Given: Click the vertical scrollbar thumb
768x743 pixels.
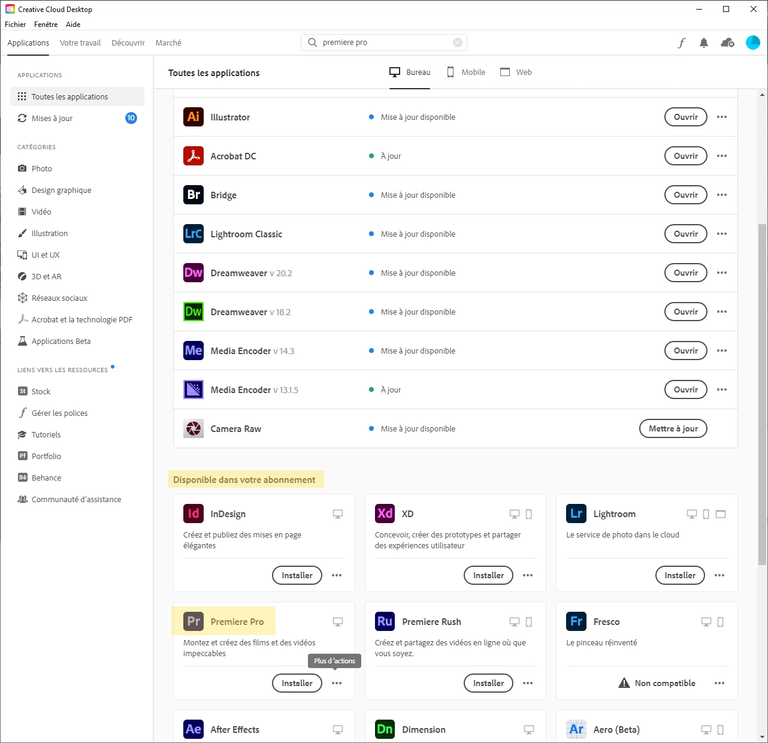Looking at the screenshot, I should pyautogui.click(x=762, y=394).
